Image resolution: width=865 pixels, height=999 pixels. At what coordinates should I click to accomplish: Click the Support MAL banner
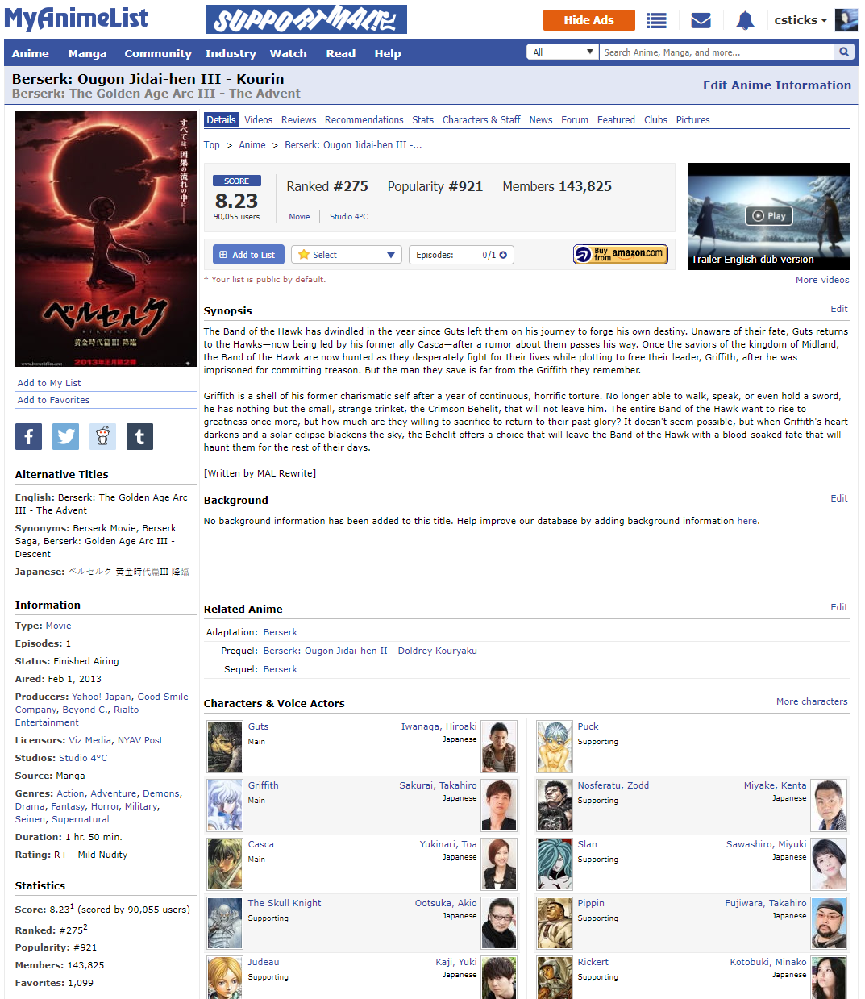306,19
